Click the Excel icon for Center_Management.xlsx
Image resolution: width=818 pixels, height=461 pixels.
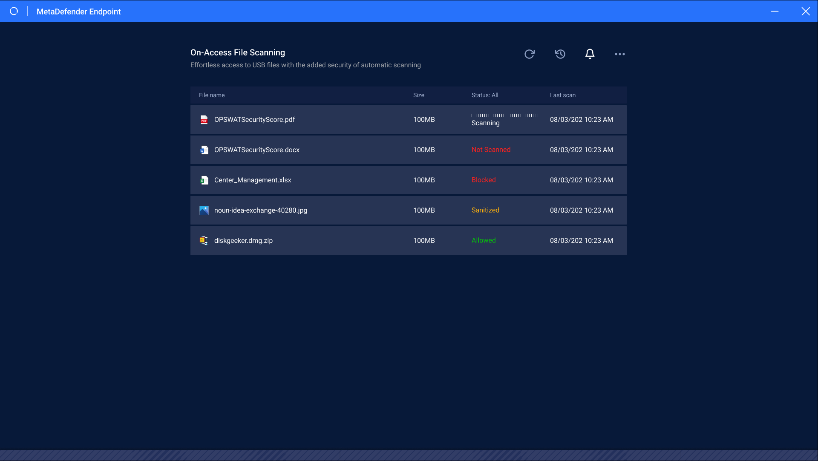point(204,180)
